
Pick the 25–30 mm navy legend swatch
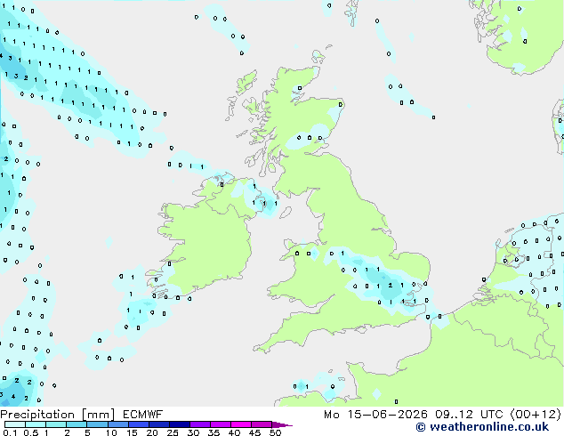pos(179,424)
